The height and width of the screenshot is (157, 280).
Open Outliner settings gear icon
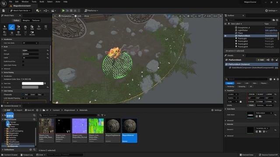point(277,20)
